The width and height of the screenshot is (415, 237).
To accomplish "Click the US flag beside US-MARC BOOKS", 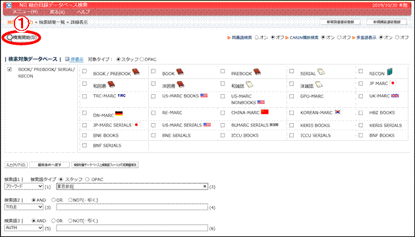I will click(204, 95).
